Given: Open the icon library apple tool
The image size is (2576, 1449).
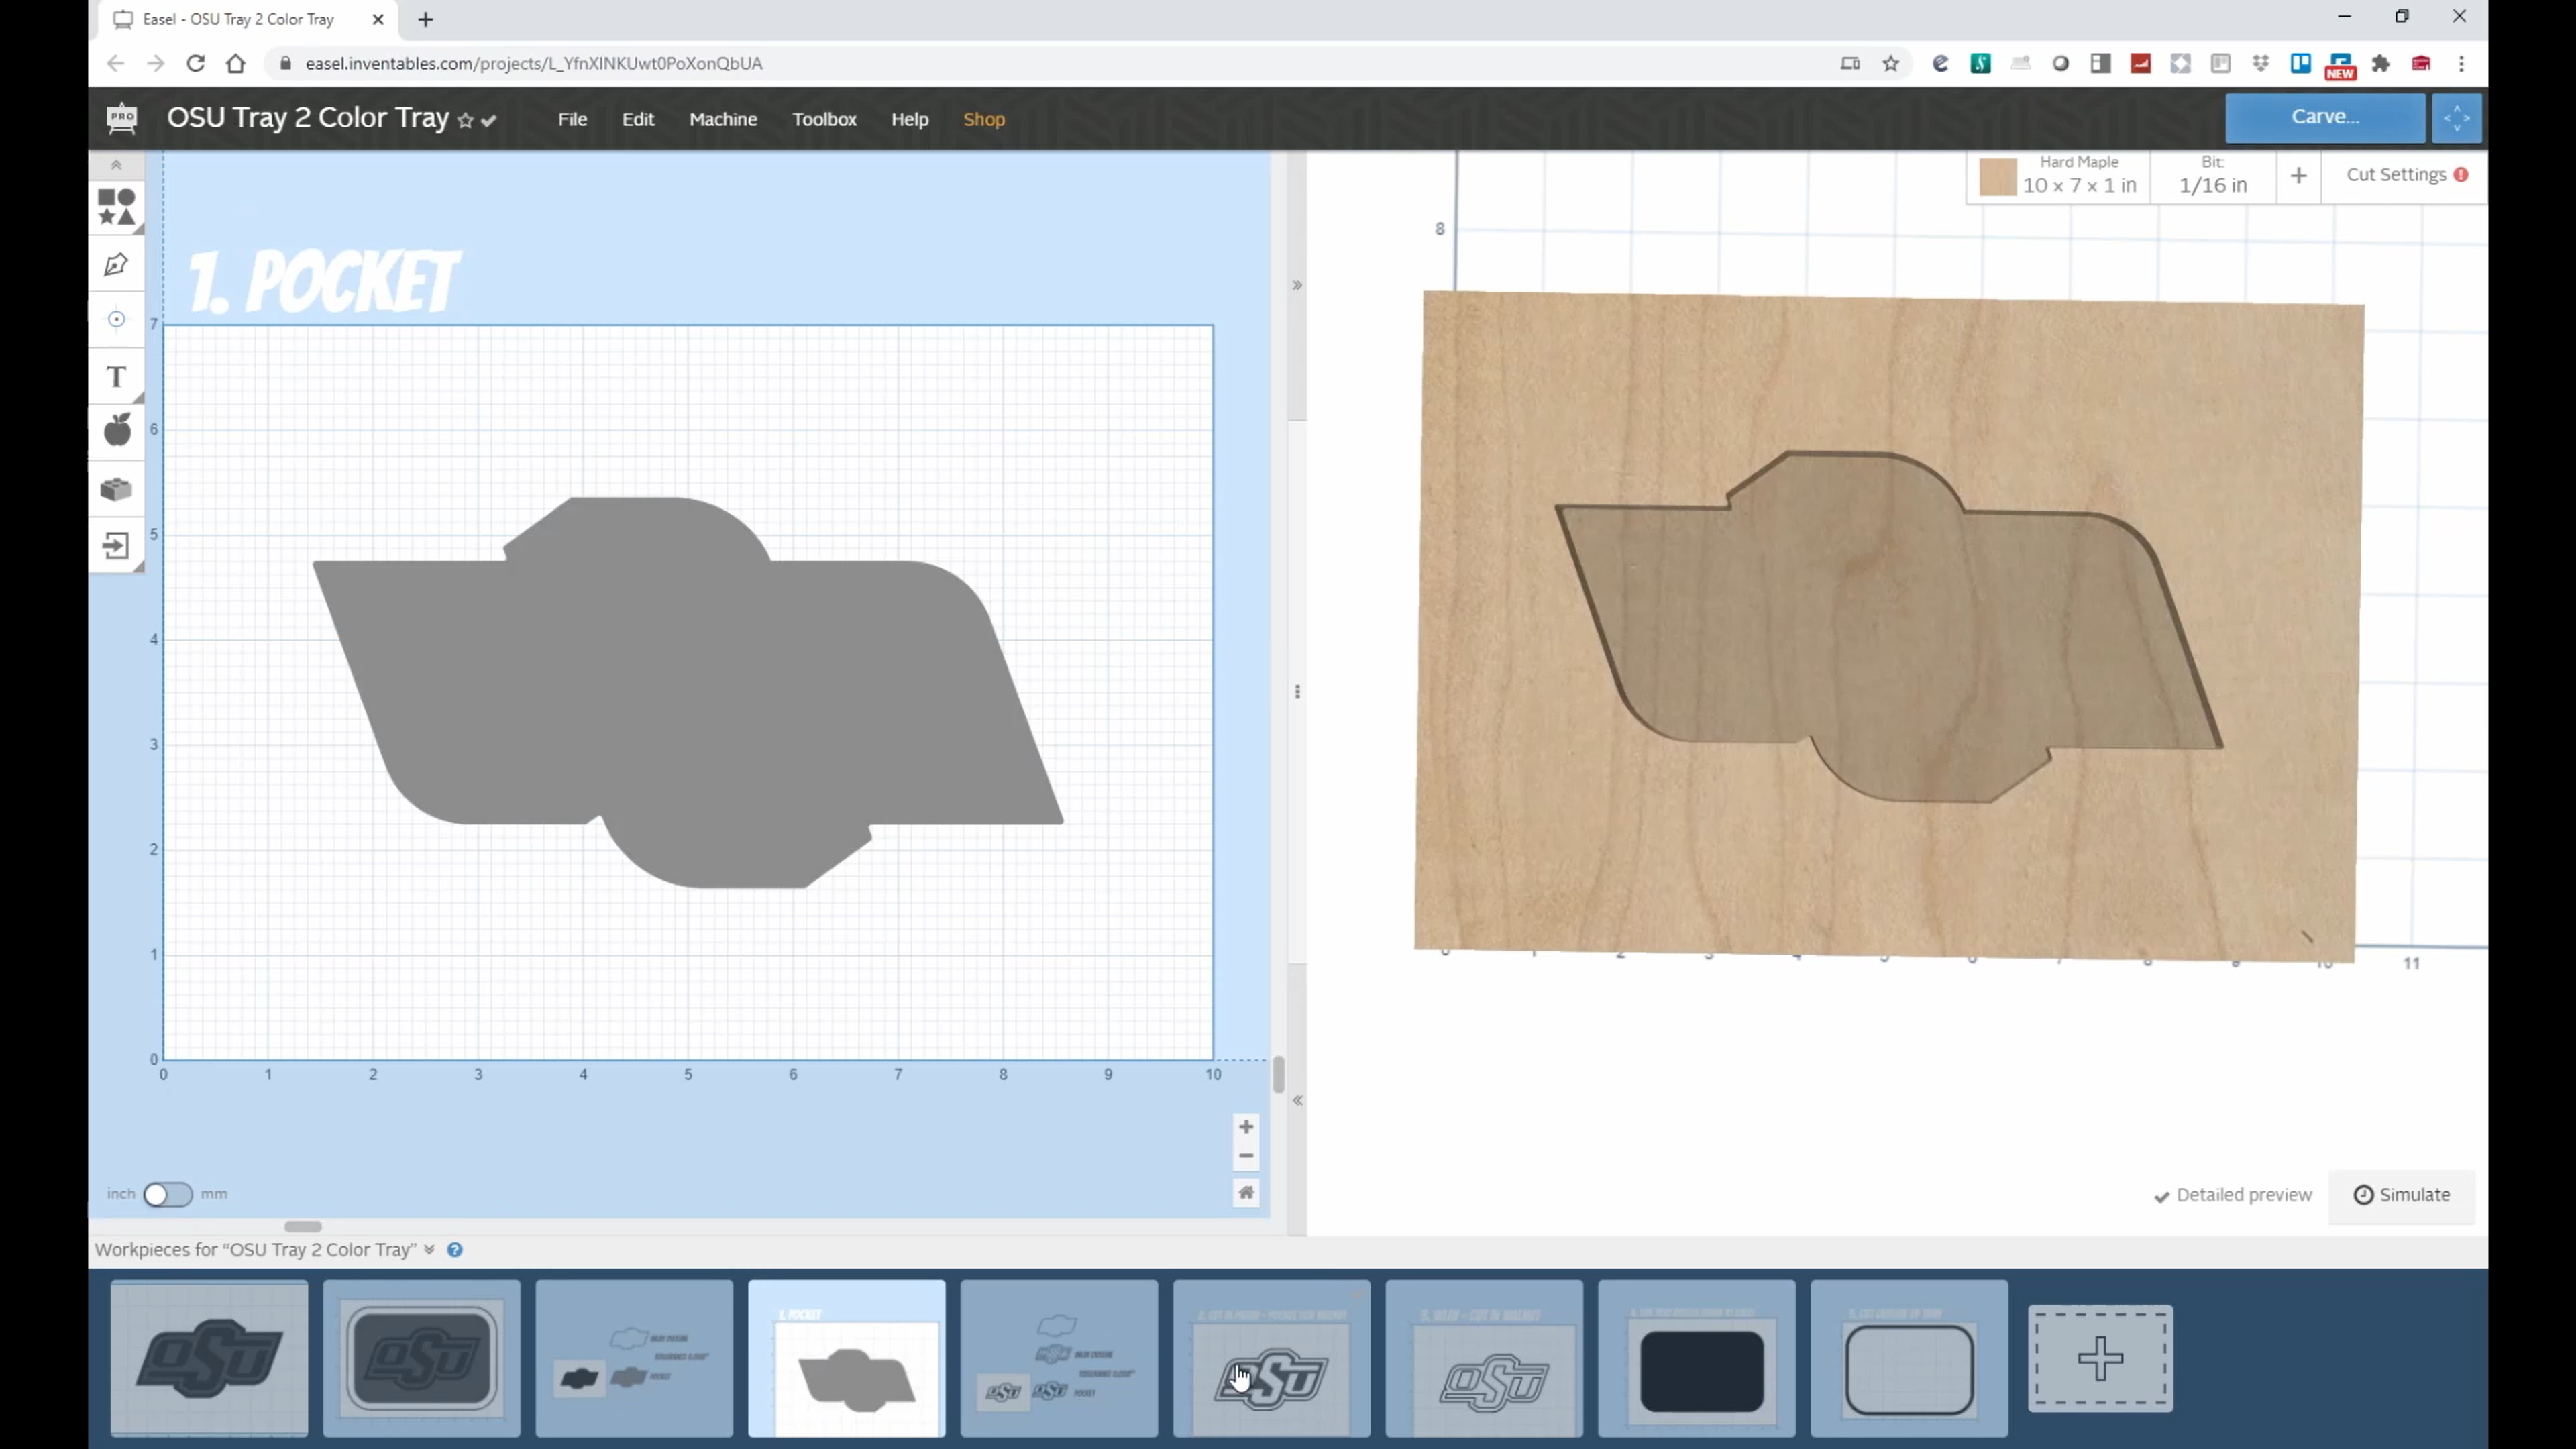Looking at the screenshot, I should 116,431.
